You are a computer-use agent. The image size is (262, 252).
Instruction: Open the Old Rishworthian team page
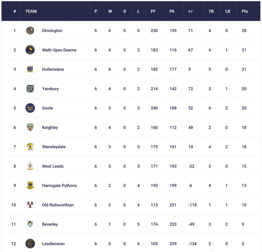click(58, 205)
